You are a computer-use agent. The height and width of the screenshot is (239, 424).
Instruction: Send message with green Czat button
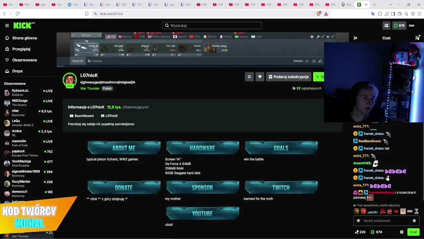[x=413, y=232]
